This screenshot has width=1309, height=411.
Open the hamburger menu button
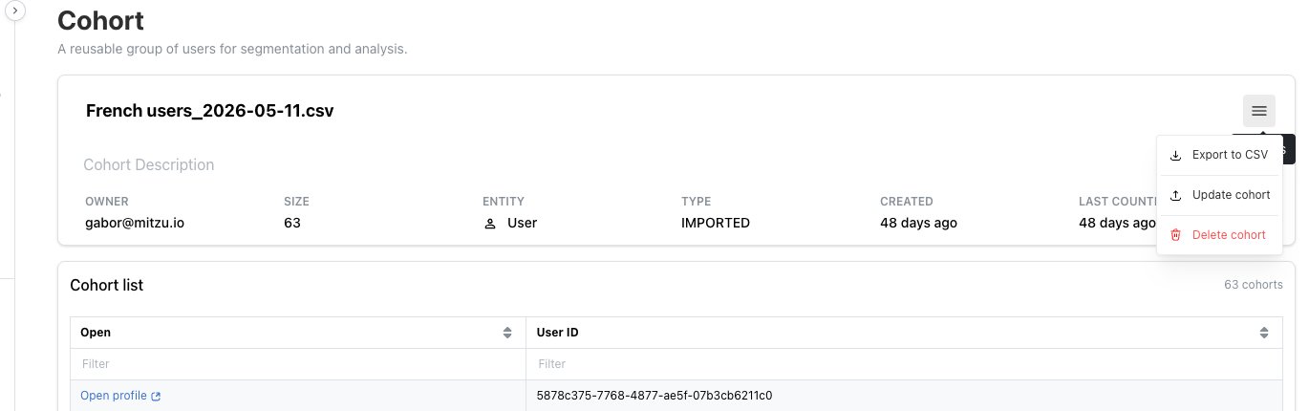click(1258, 111)
